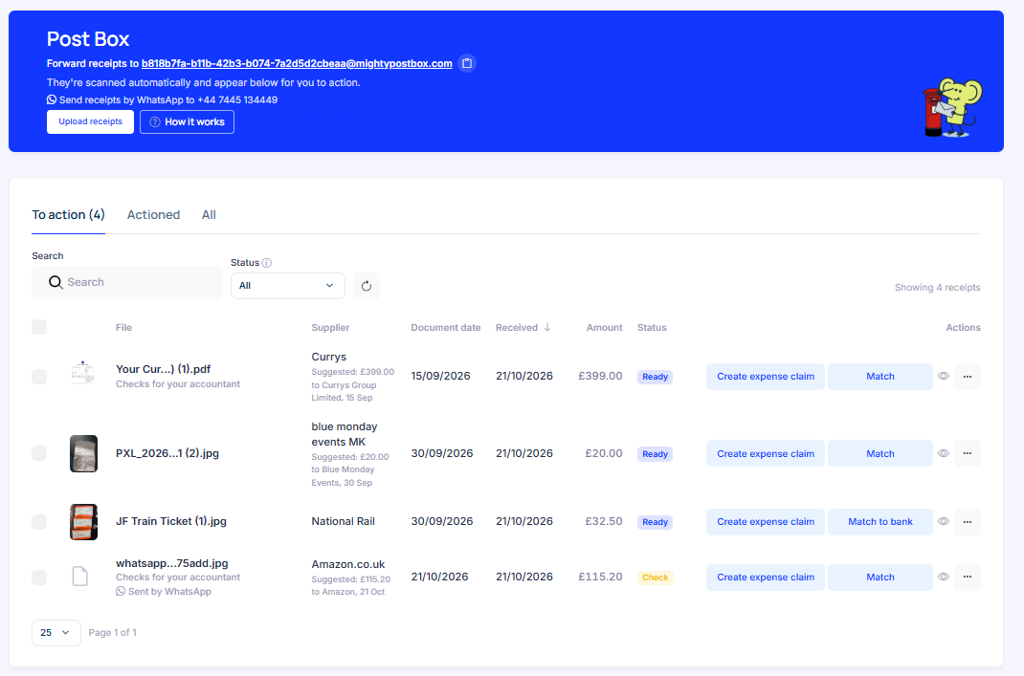Click the National Rail supplier name
Viewport: 1024px width, 676px height.
tap(343, 521)
